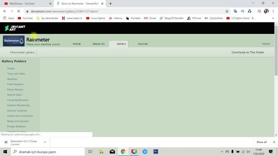
Task: Open the volume icon in system tray
Action: pos(248,152)
